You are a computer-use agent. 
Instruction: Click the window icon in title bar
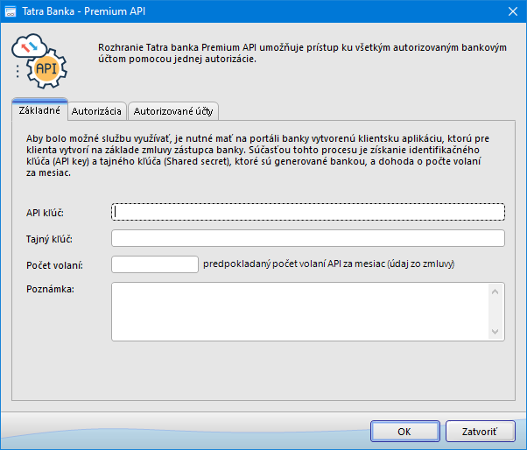11,11
